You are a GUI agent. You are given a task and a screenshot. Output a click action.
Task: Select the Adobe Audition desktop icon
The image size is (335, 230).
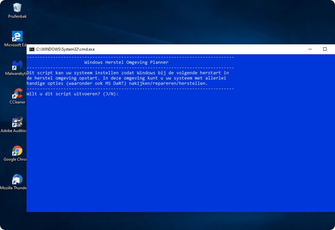(x=17, y=122)
